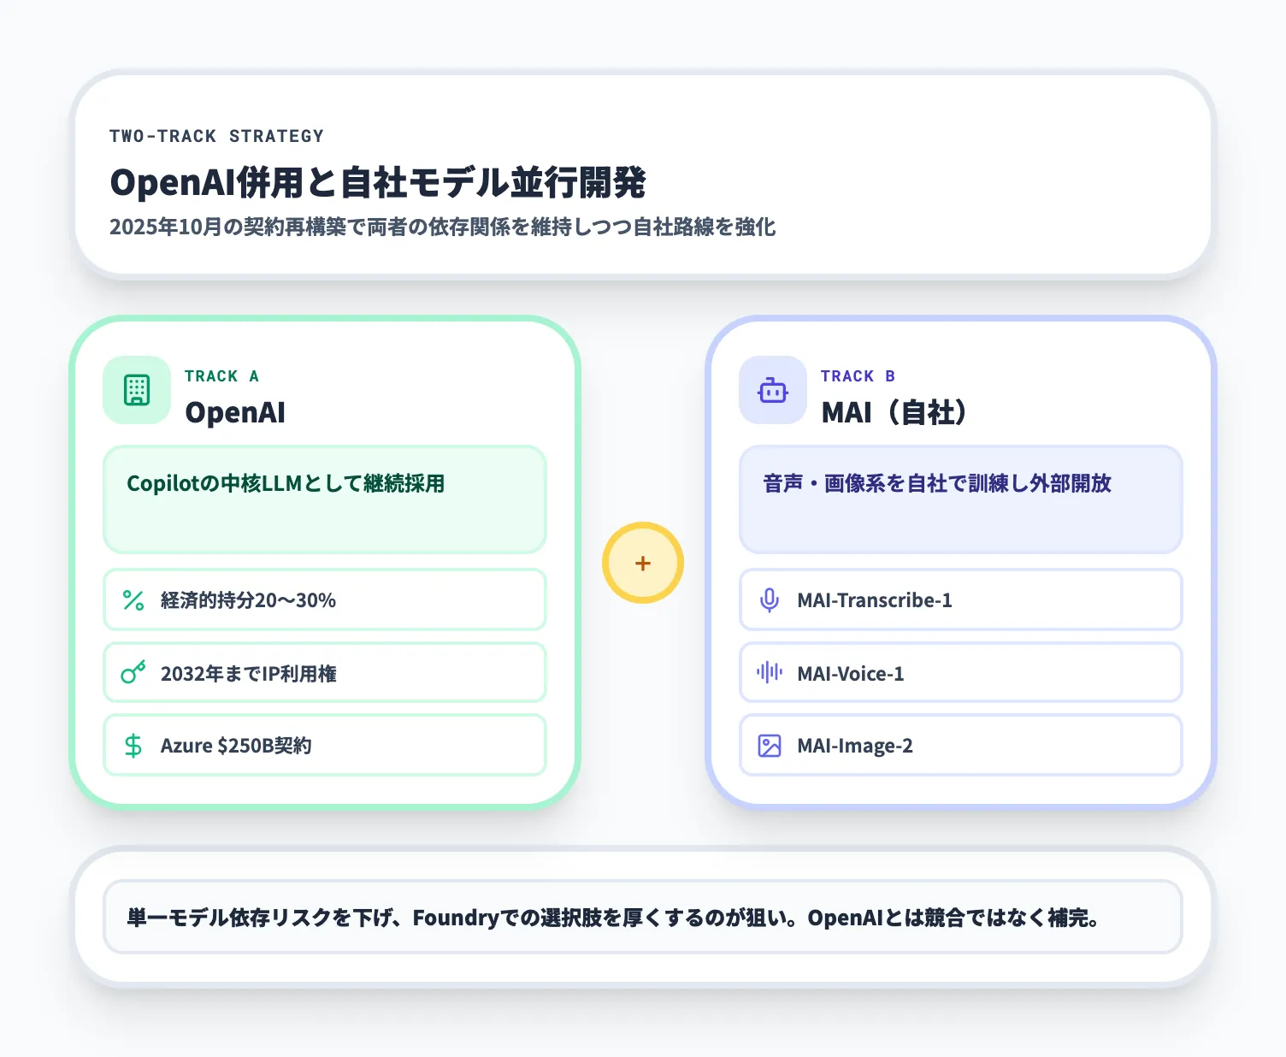Click the robot icon for Track B
1286x1057 pixels.
(772, 391)
